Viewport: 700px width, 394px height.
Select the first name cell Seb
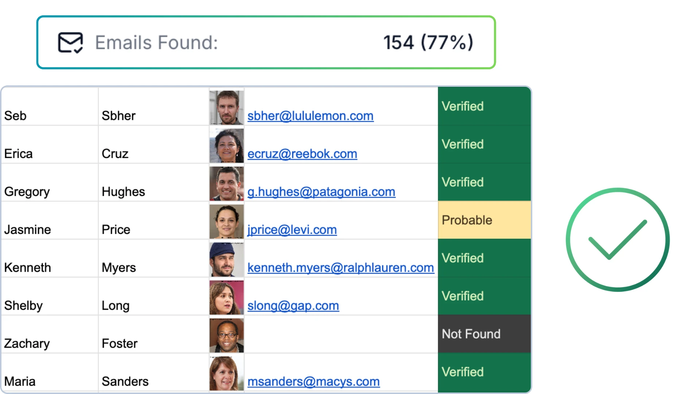coord(50,106)
